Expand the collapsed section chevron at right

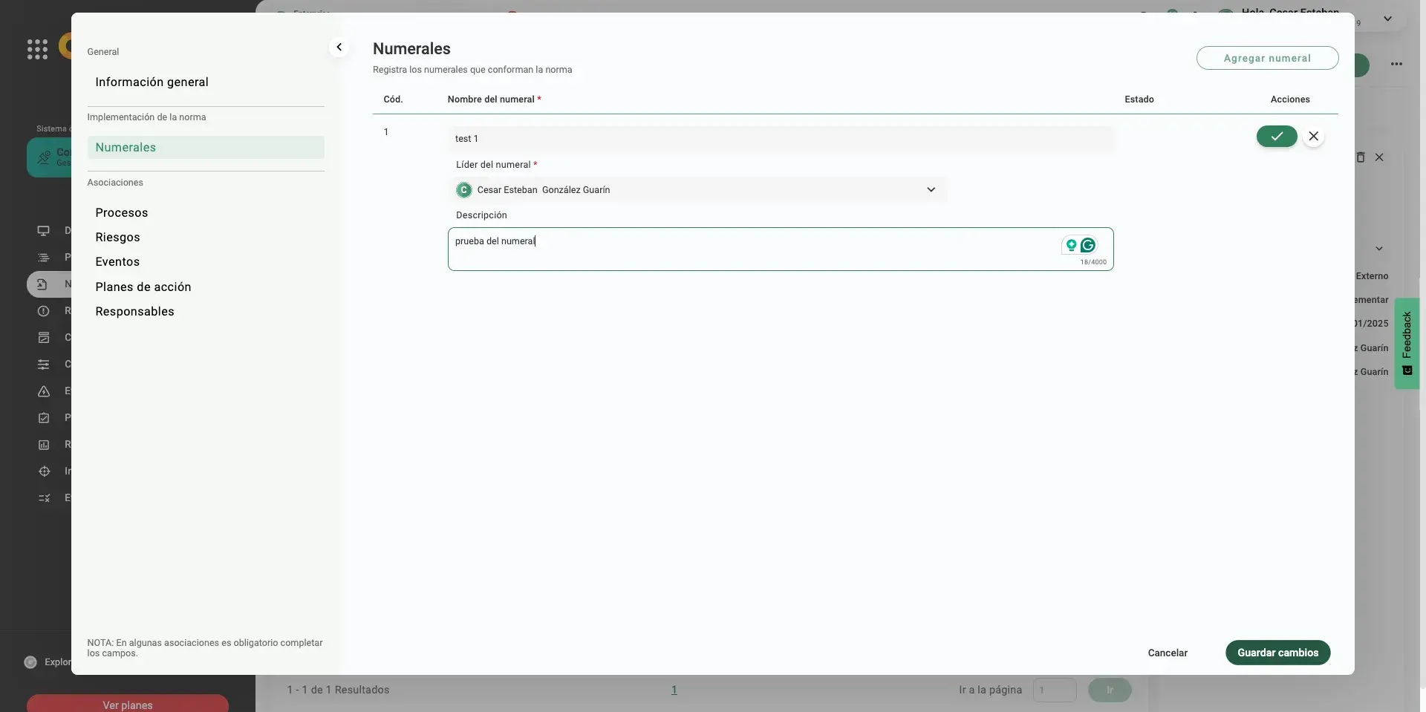[x=1378, y=249]
